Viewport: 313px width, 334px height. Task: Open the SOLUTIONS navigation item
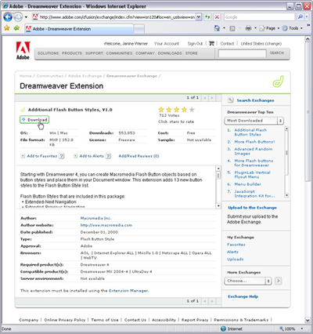pos(48,53)
